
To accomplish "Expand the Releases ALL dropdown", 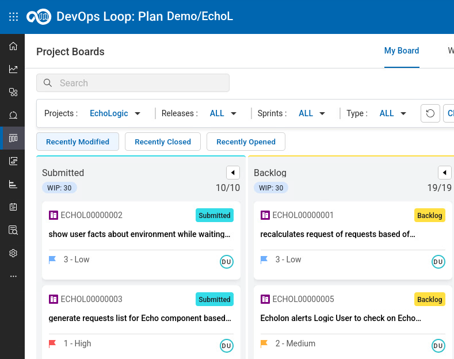I will click(223, 113).
